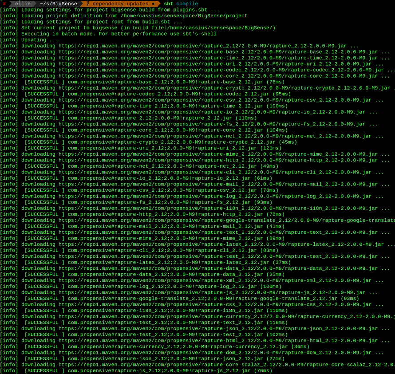Screen dimensions: 395x374
Task: Open the rapture-html jar download URL
Action: point(218,340)
